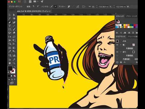This screenshot has height=109, width=145.
Task: Select the Paintbrush tool
Action: (14, 29)
